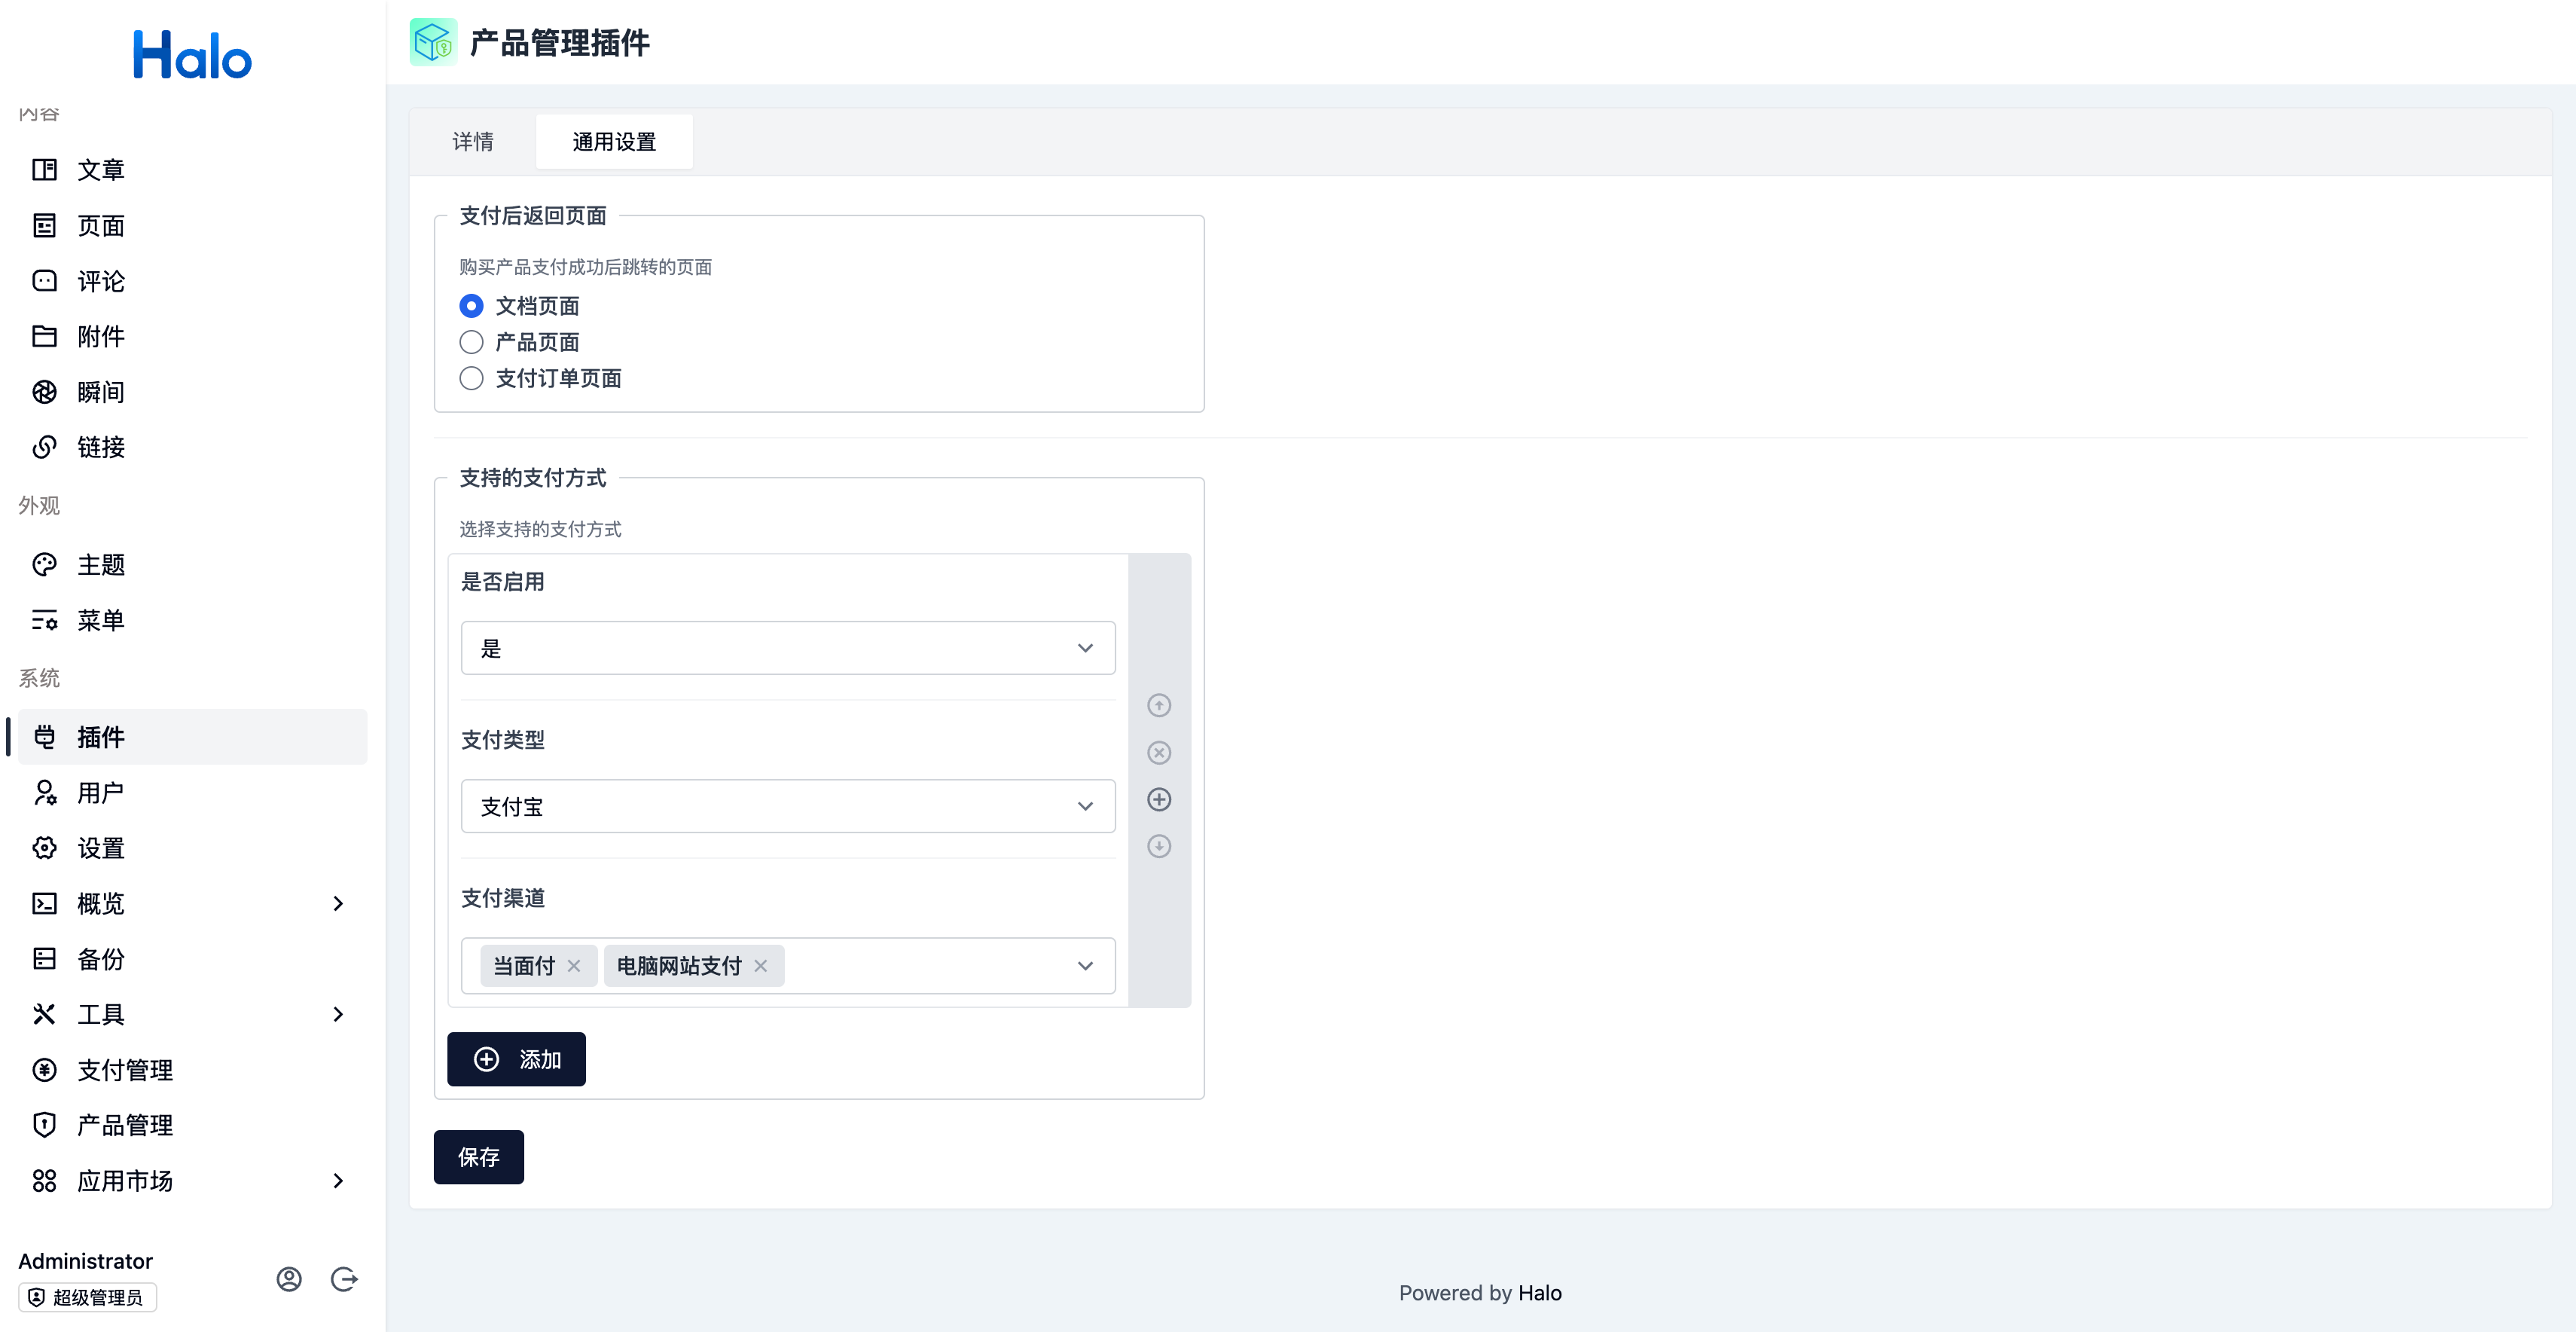Remove the 电脑网站支付 channel tag
The height and width of the screenshot is (1332, 2576).
[x=761, y=965]
